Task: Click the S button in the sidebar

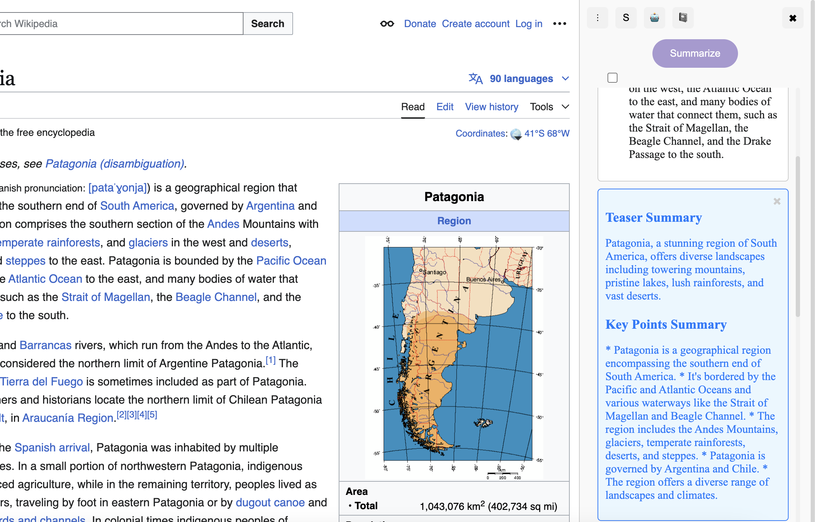Action: click(626, 18)
